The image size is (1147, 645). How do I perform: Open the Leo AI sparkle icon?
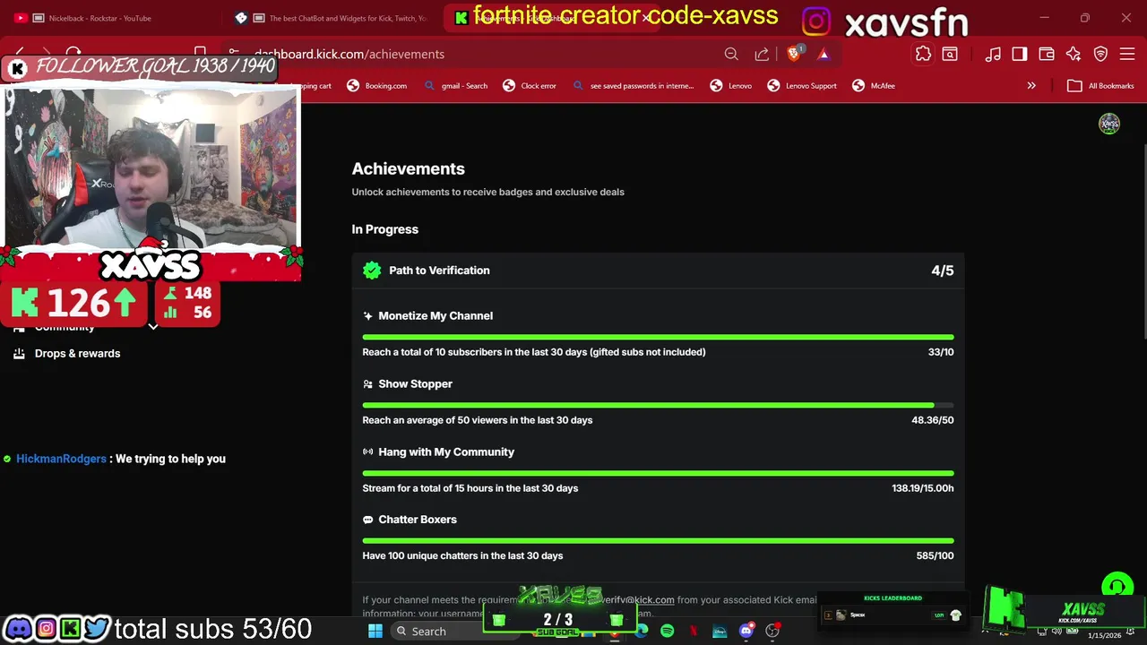pos(1074,55)
